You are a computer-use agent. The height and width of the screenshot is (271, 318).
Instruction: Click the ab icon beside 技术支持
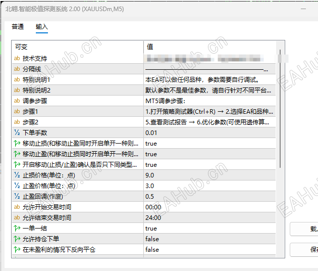pos(17,58)
